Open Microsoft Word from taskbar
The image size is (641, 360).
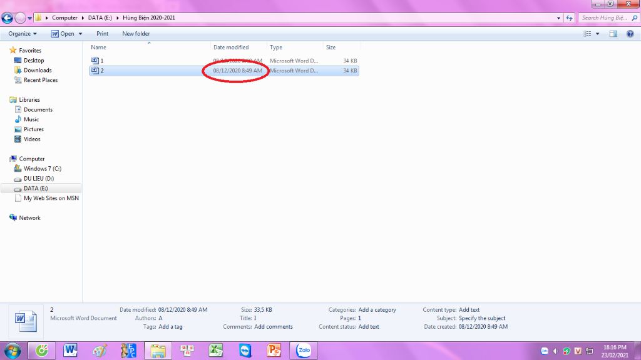[x=70, y=351]
